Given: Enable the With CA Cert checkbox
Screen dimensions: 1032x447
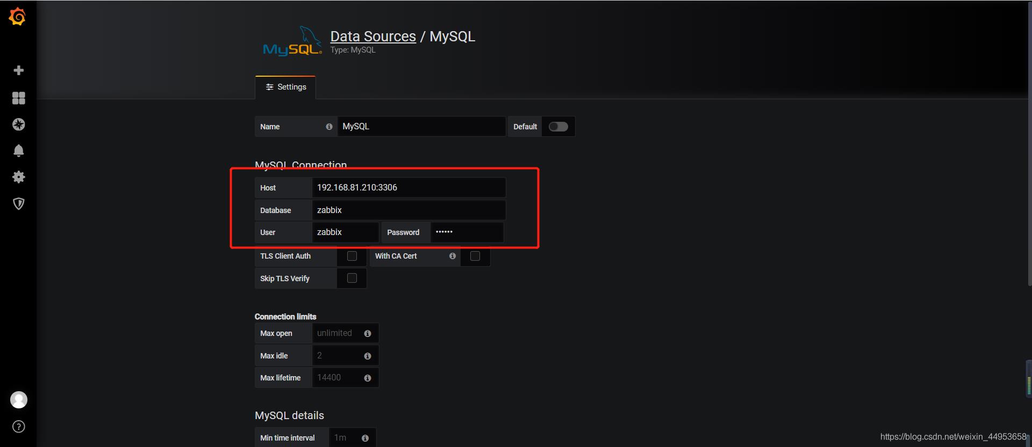Looking at the screenshot, I should pos(475,256).
